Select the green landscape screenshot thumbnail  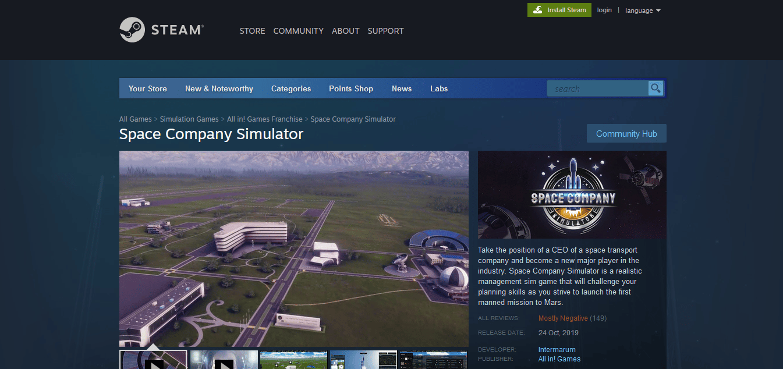tap(294, 360)
